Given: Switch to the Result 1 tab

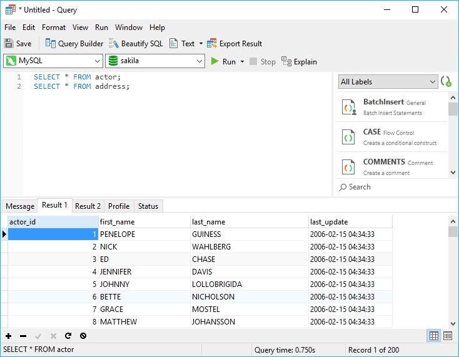Looking at the screenshot, I should tap(54, 205).
